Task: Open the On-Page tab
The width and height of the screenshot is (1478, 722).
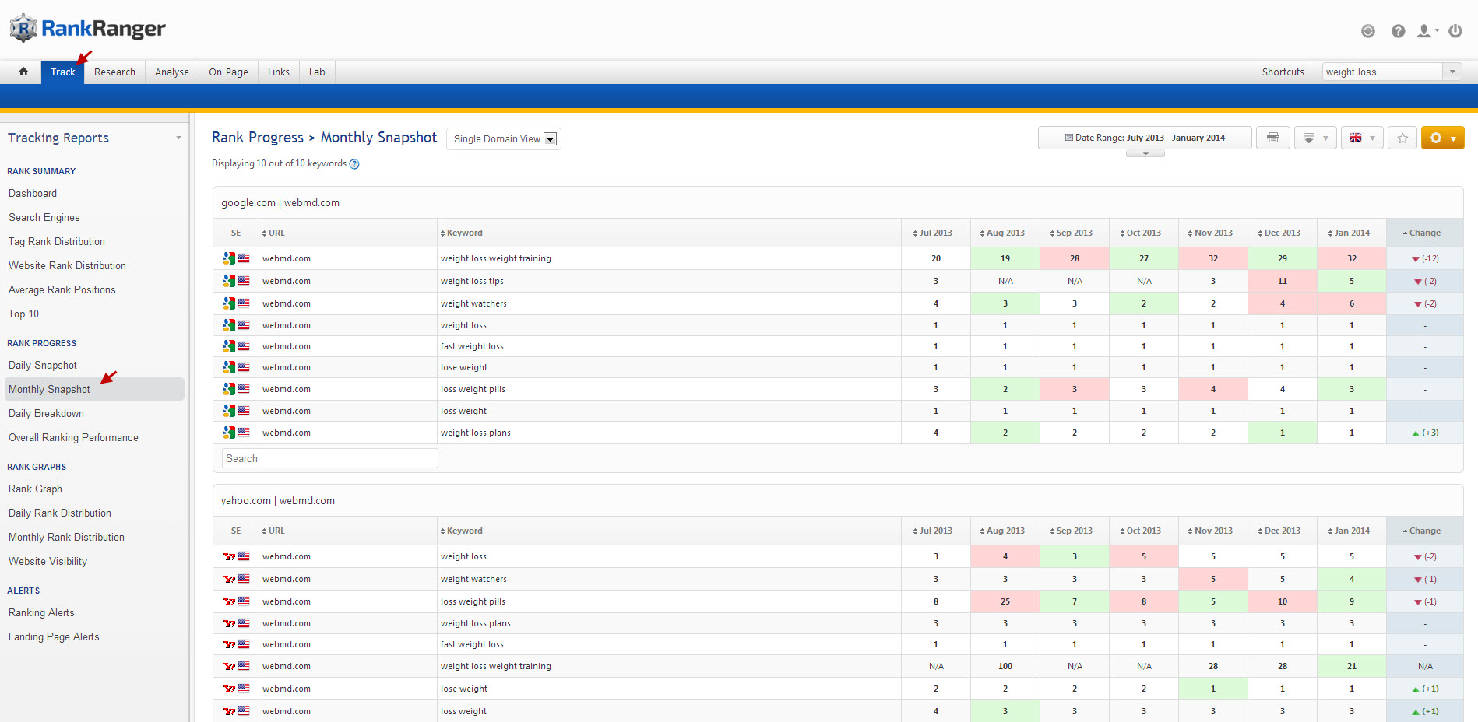Action: (228, 72)
